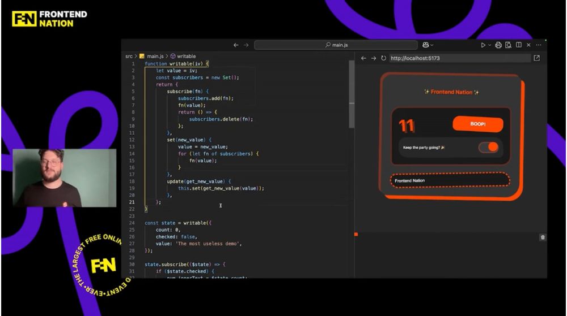Click 'subscribers.add(fn);' code line
The width and height of the screenshot is (567, 316).
(206, 98)
